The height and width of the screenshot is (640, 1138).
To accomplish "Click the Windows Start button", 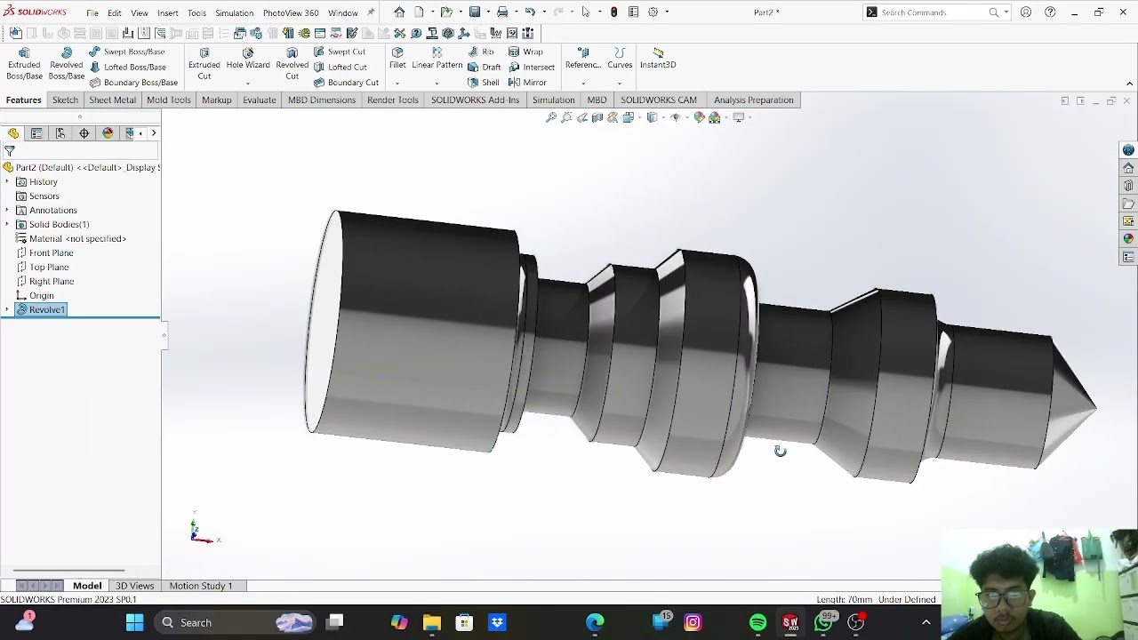I will (x=134, y=622).
